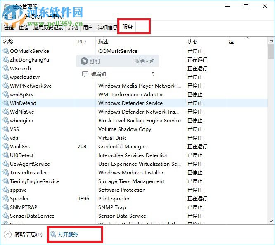Open the 详细信息 tab
Viewport: 275px width, 245px height.
tap(107, 28)
